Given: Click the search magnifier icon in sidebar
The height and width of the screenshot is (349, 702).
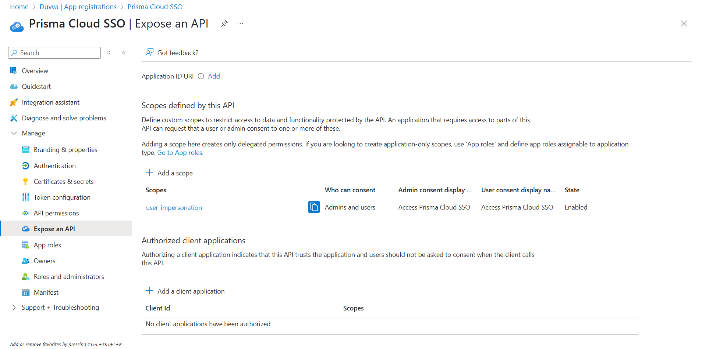Looking at the screenshot, I should tap(14, 53).
